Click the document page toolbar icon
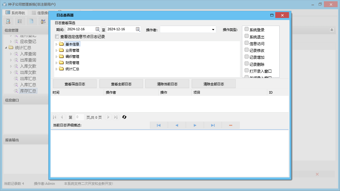This screenshot has height=191, width=340. [x=32, y=21]
